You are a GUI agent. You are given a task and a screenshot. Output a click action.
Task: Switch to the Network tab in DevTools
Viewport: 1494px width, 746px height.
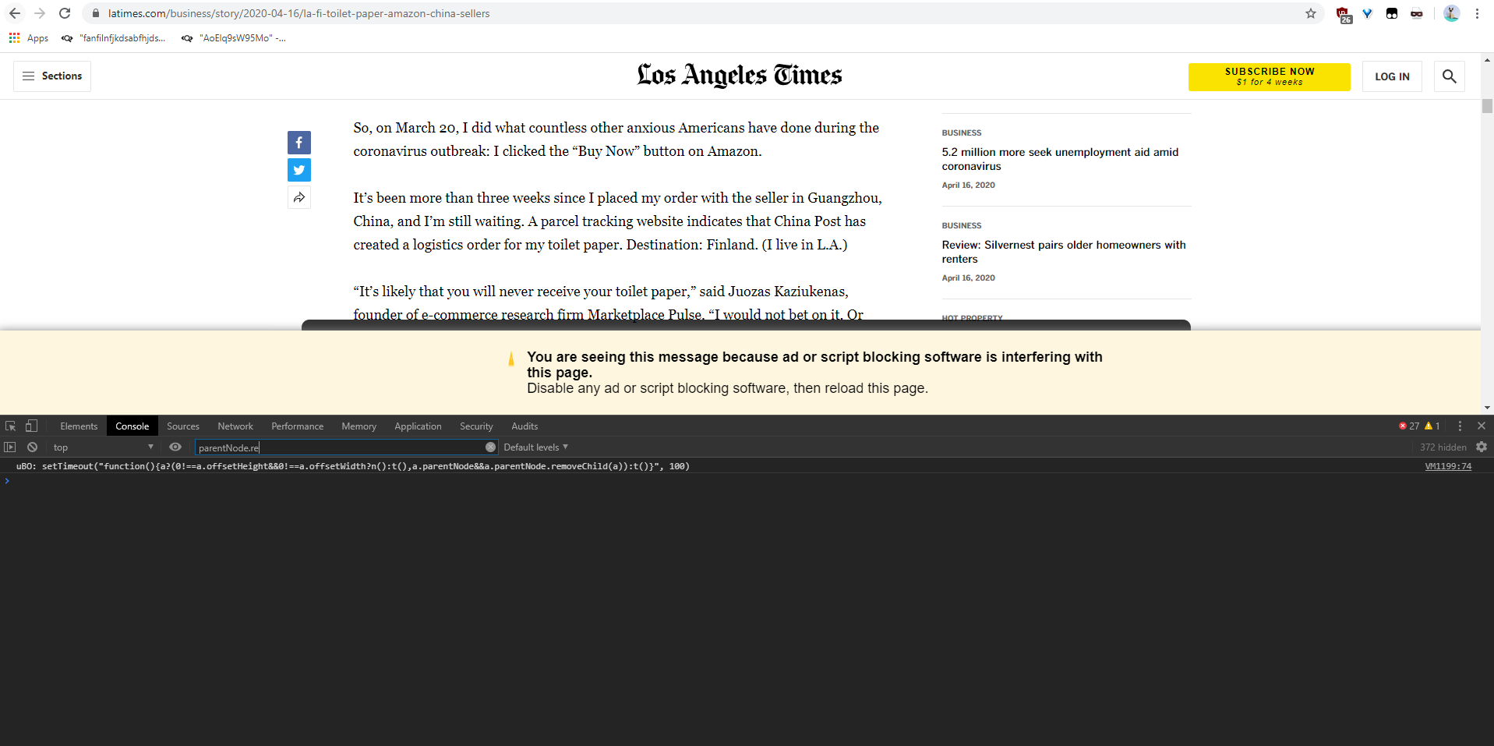click(x=235, y=426)
